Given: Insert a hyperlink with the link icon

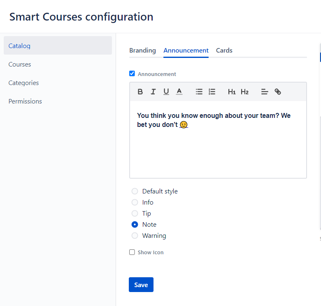Looking at the screenshot, I should point(278,92).
